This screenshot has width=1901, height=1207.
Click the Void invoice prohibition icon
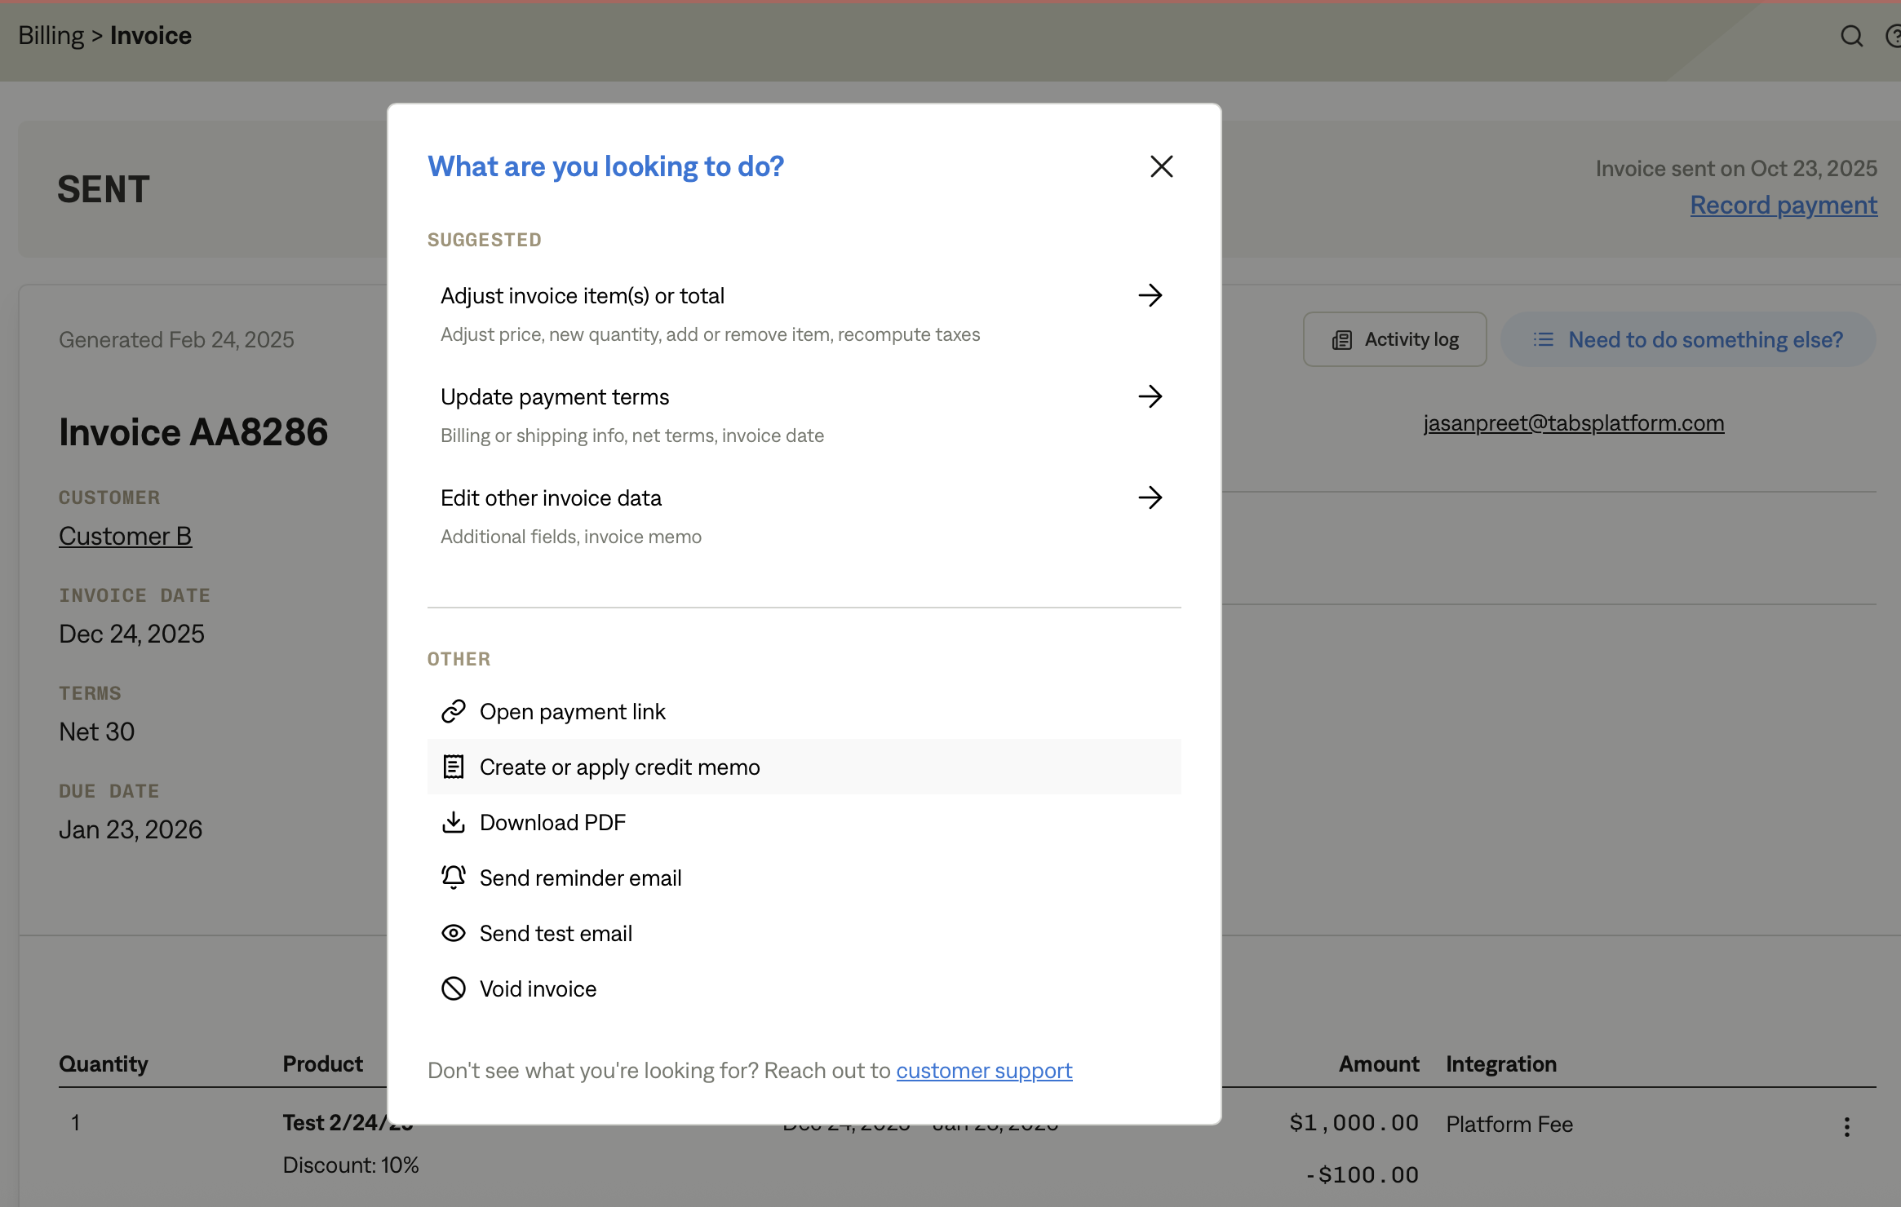point(453,988)
